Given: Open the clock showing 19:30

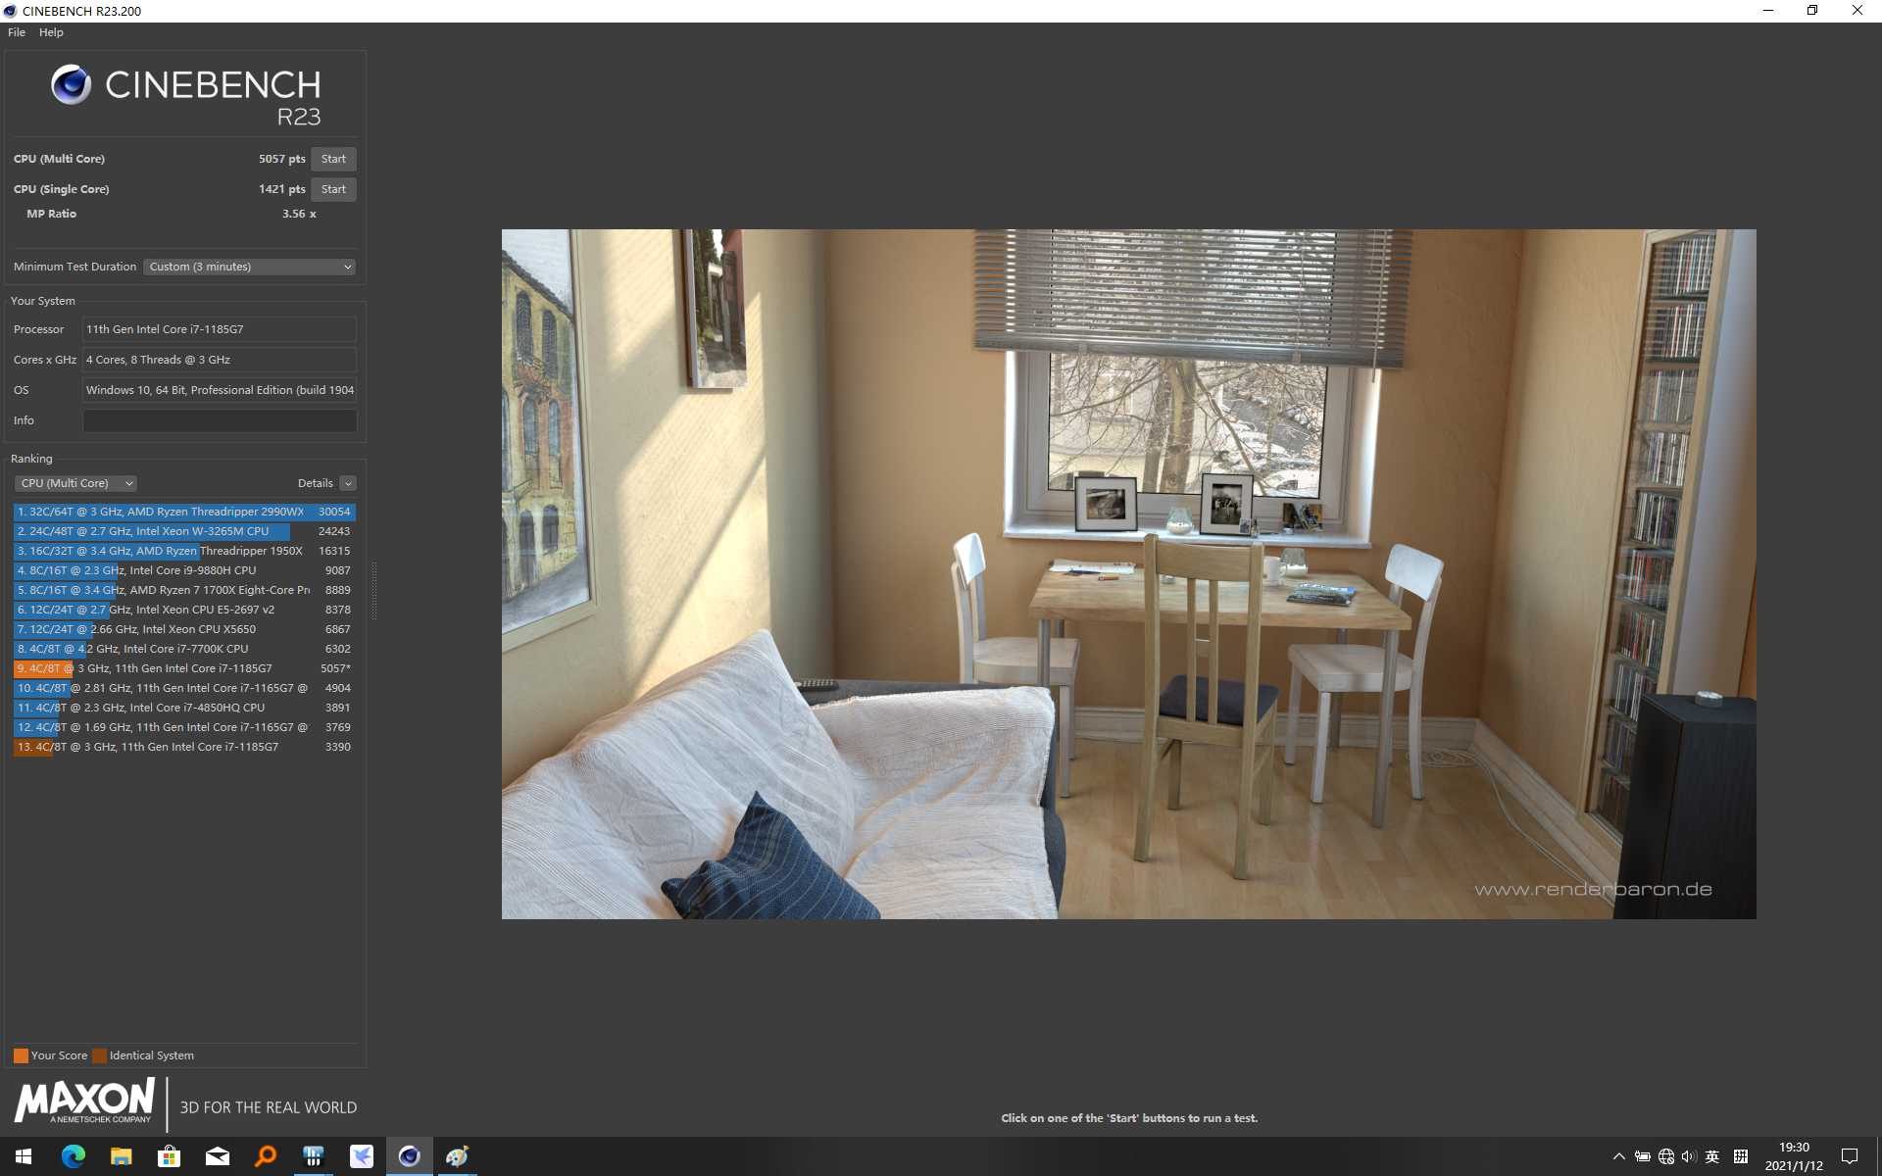Looking at the screenshot, I should pos(1794,1156).
